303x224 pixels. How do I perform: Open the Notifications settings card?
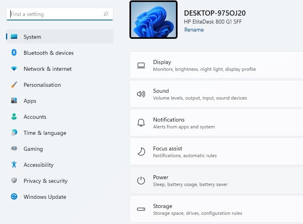click(216, 123)
